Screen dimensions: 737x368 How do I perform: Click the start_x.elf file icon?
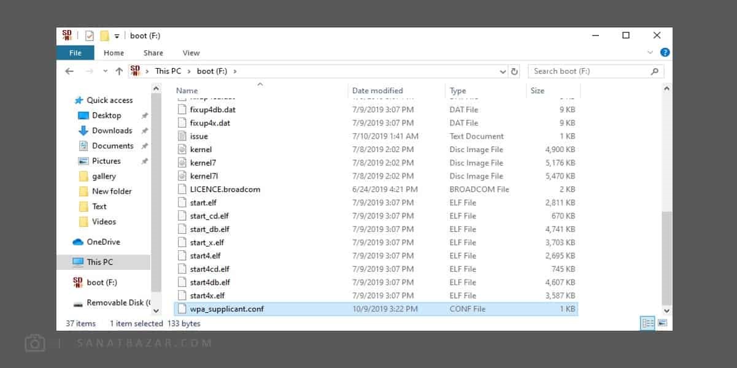coord(182,242)
